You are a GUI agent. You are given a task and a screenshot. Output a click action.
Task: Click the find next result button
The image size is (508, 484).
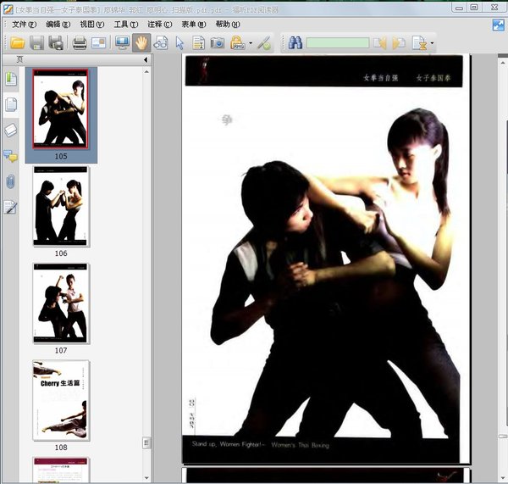(399, 42)
